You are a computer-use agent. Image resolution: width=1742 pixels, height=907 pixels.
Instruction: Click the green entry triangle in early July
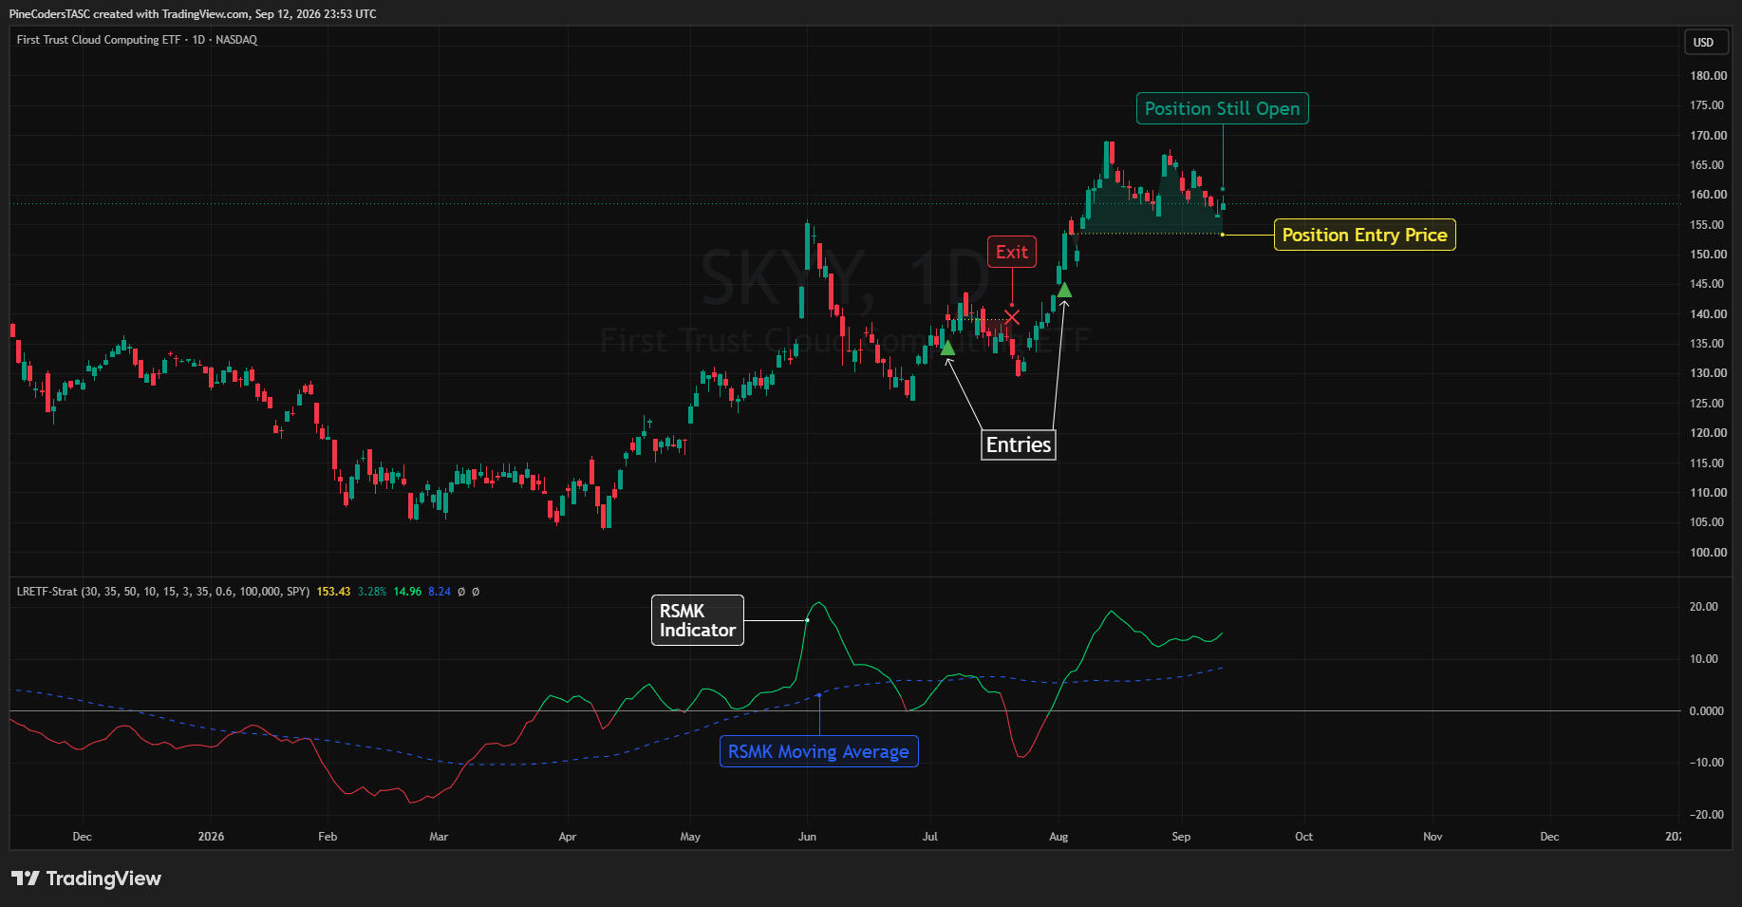947,348
